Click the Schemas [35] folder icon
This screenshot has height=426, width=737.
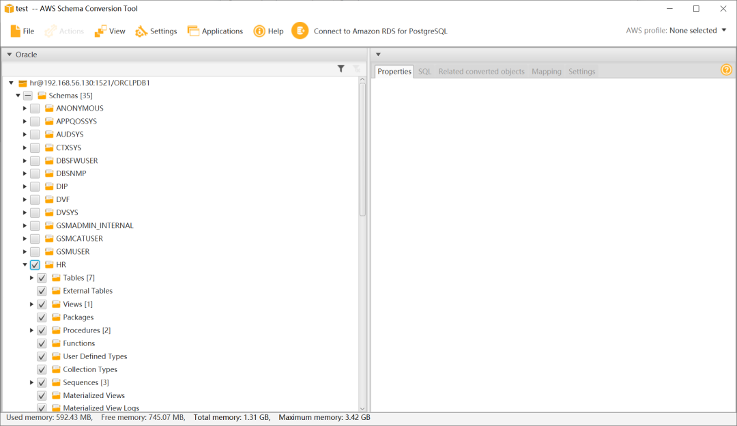[x=42, y=96]
